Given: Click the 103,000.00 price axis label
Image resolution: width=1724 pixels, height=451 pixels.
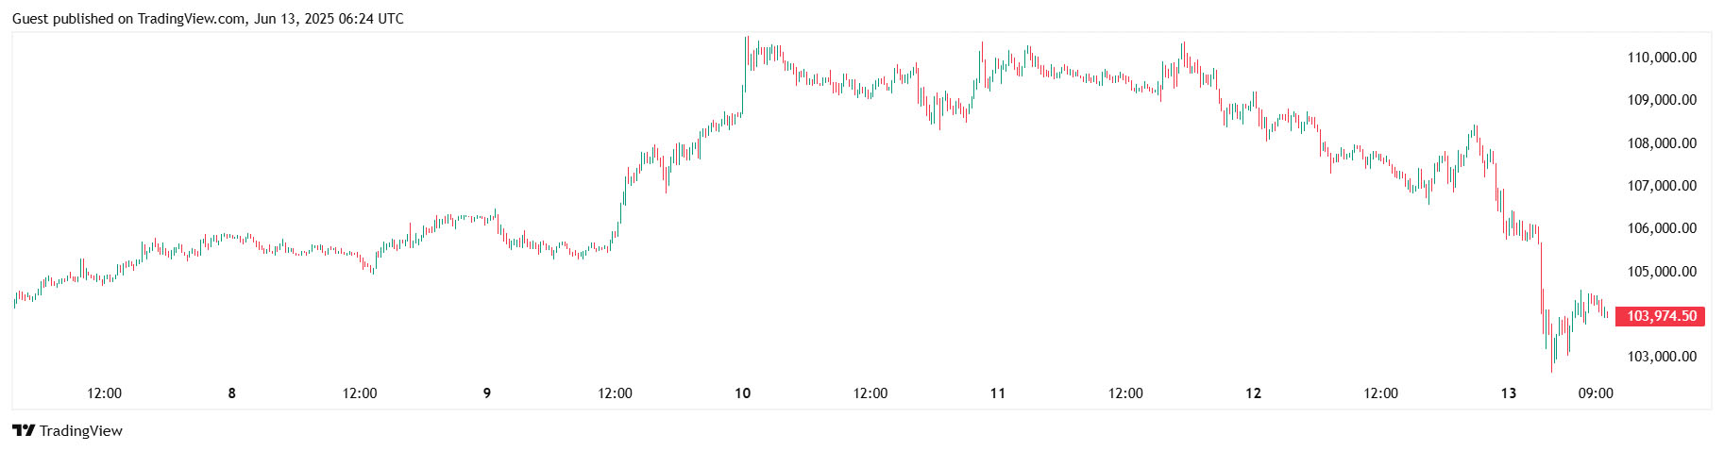Looking at the screenshot, I should click(1661, 357).
